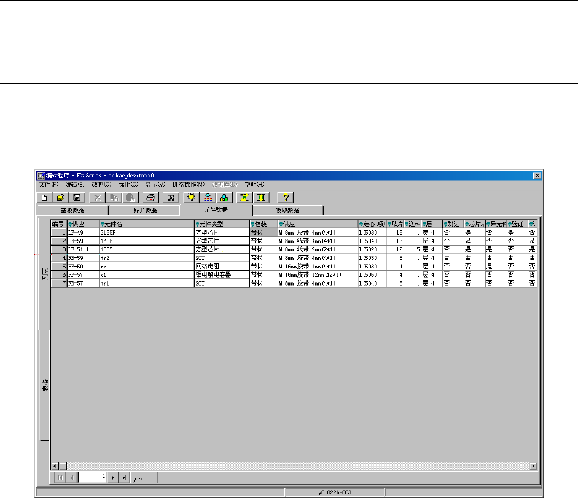Viewport: 578px width, 498px height.
Task: Open the 机器操作(M) menu
Action: click(x=189, y=185)
